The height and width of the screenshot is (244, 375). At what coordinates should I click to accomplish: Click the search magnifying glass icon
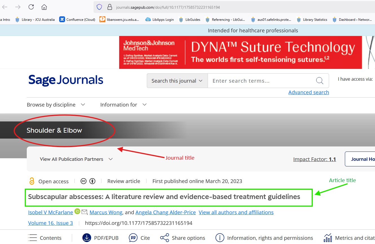(x=319, y=81)
